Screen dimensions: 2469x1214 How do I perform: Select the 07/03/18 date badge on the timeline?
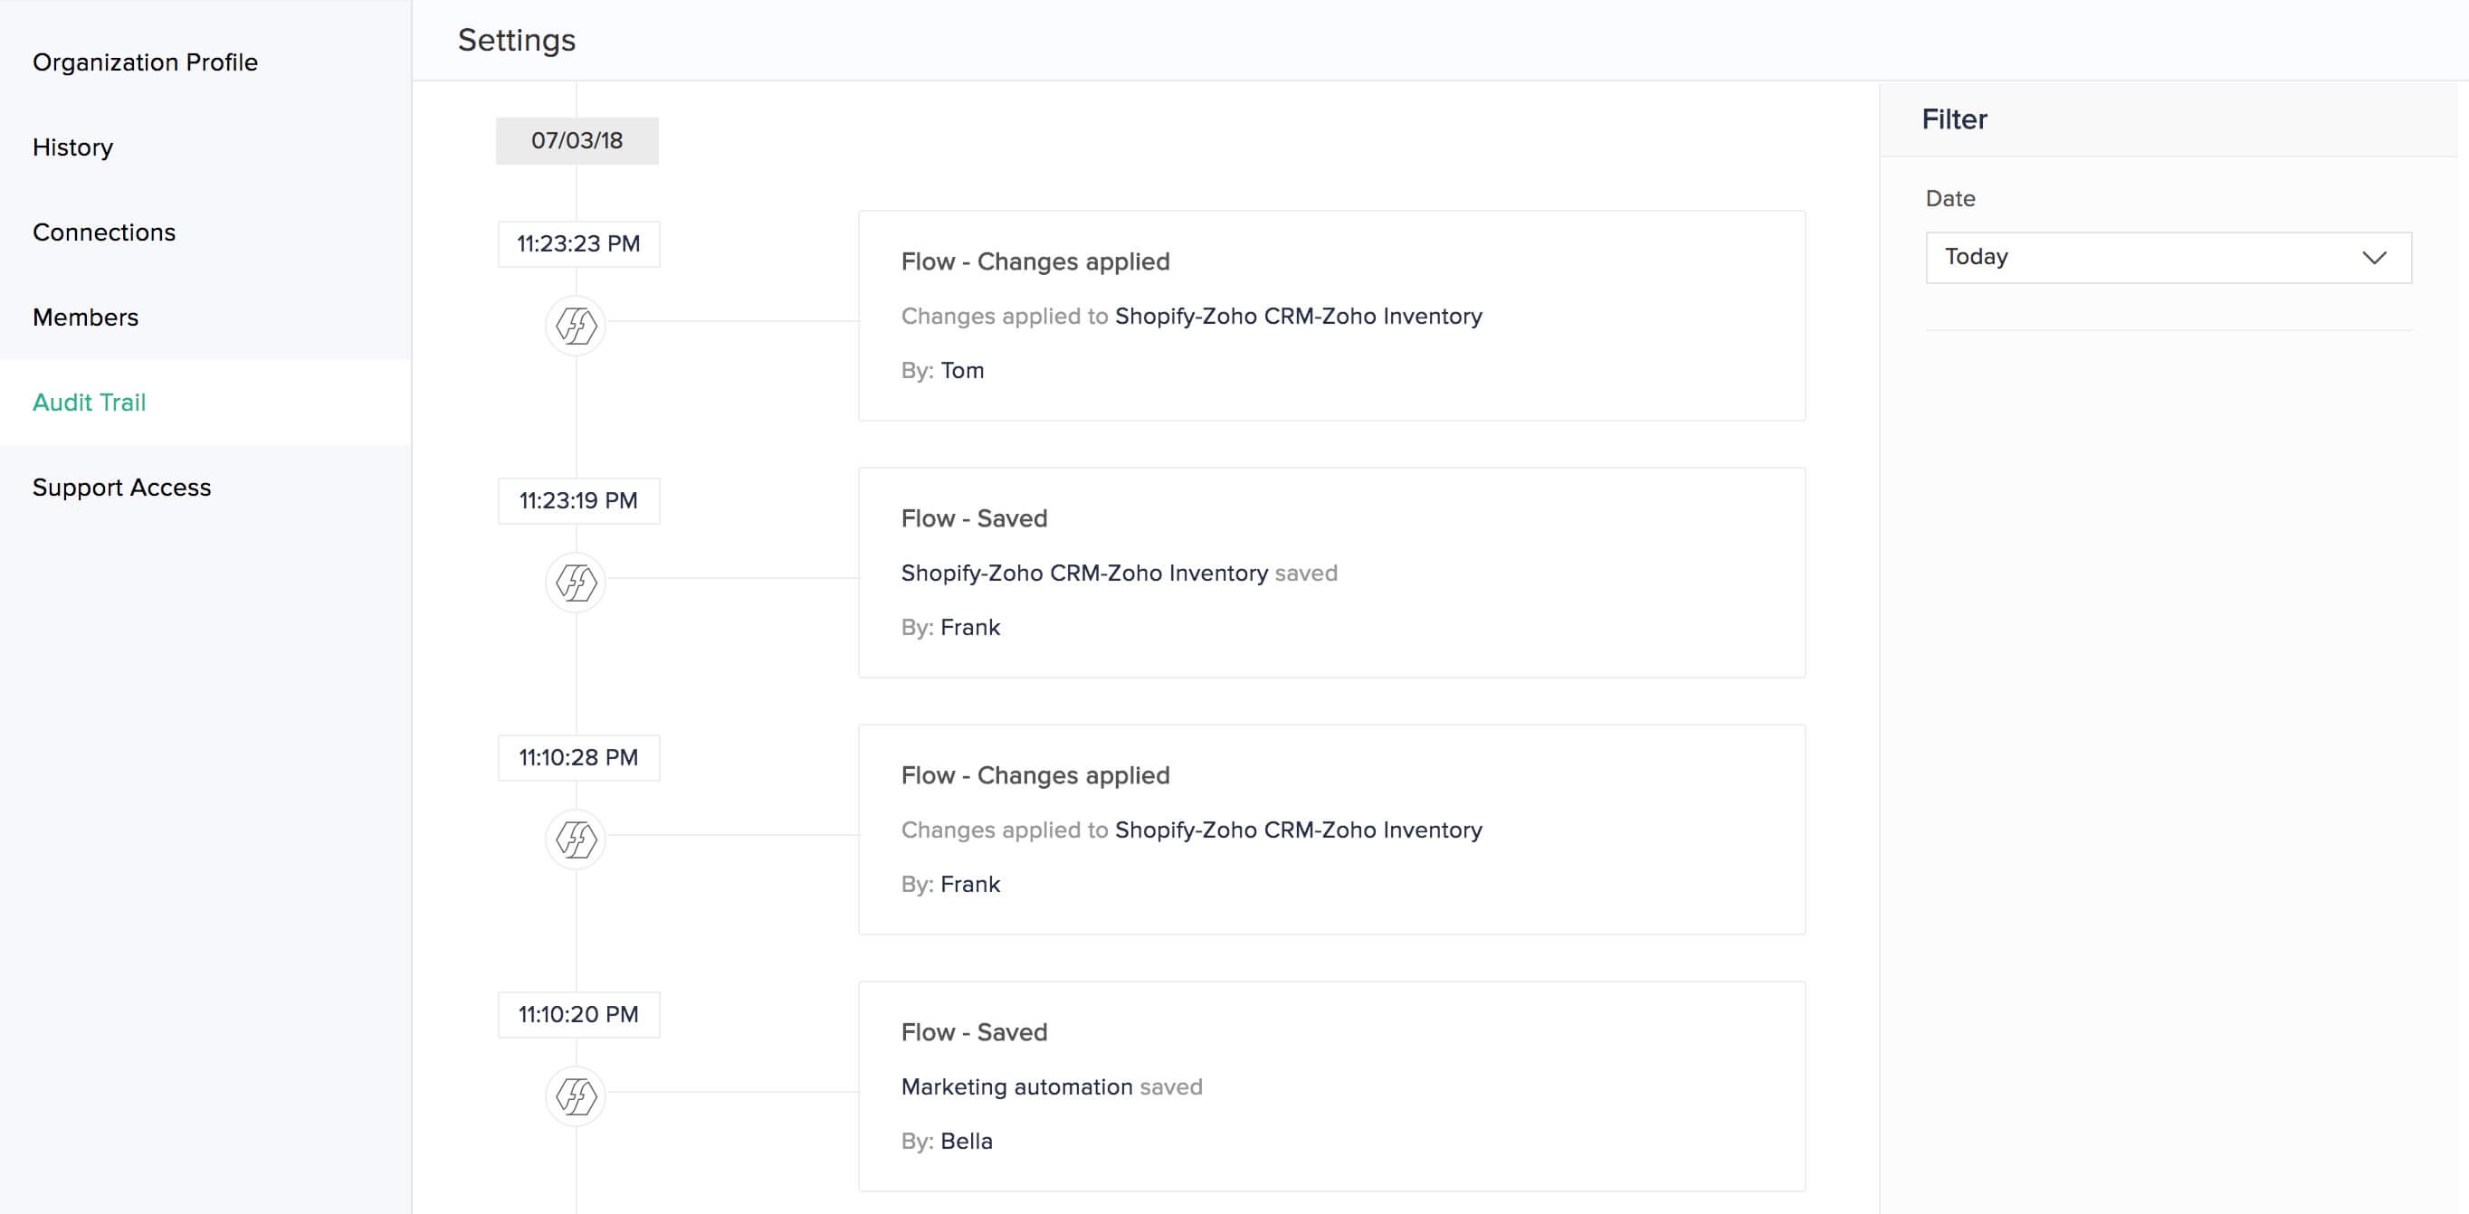(576, 140)
